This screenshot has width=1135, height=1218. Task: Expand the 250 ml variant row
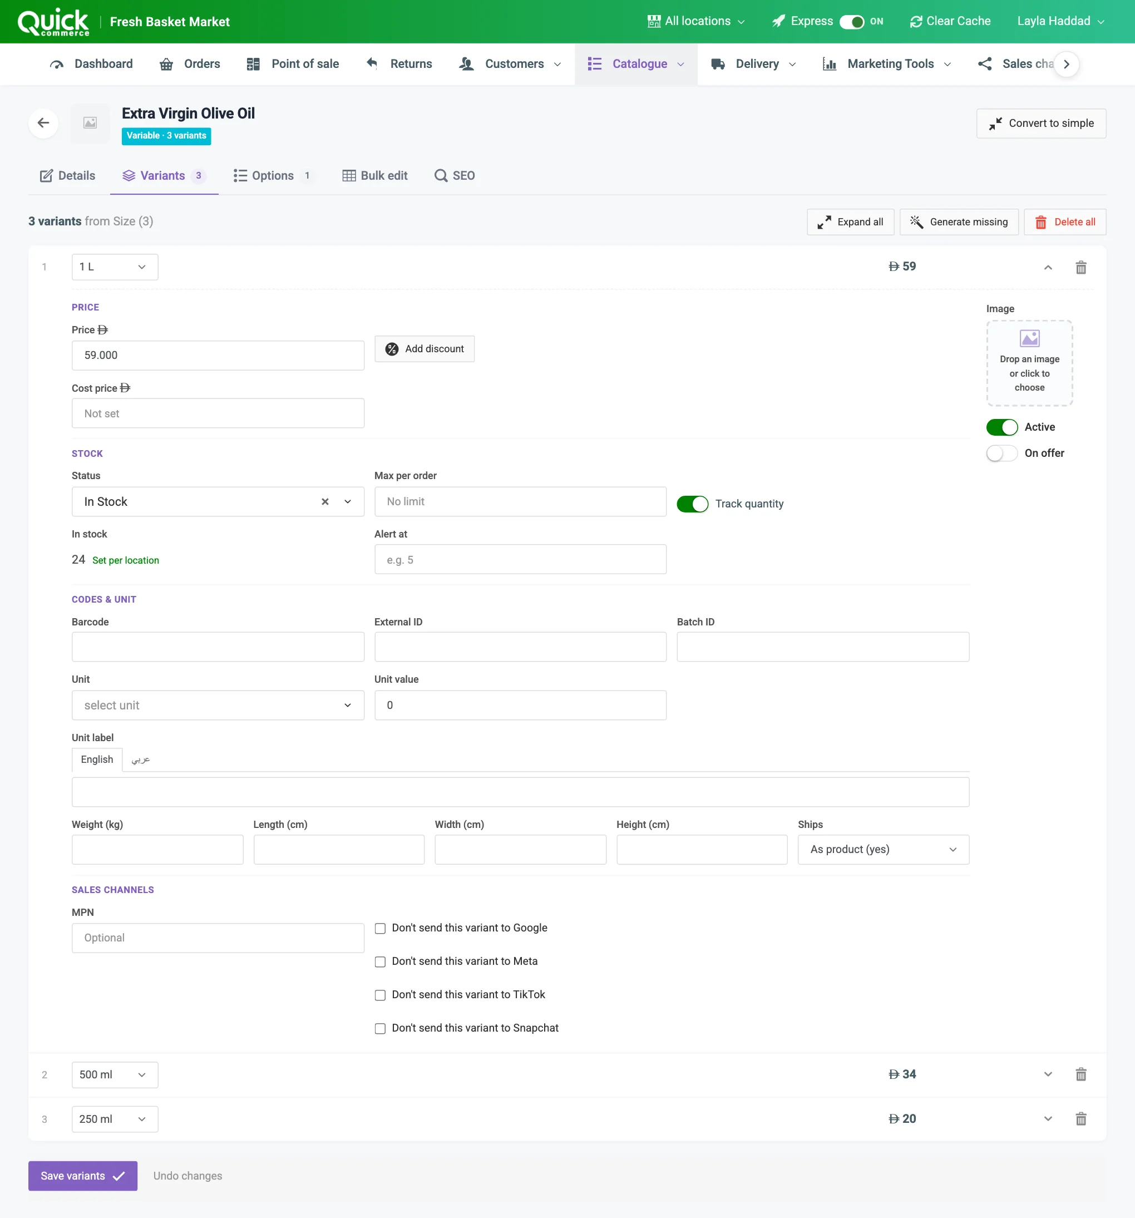point(1048,1119)
